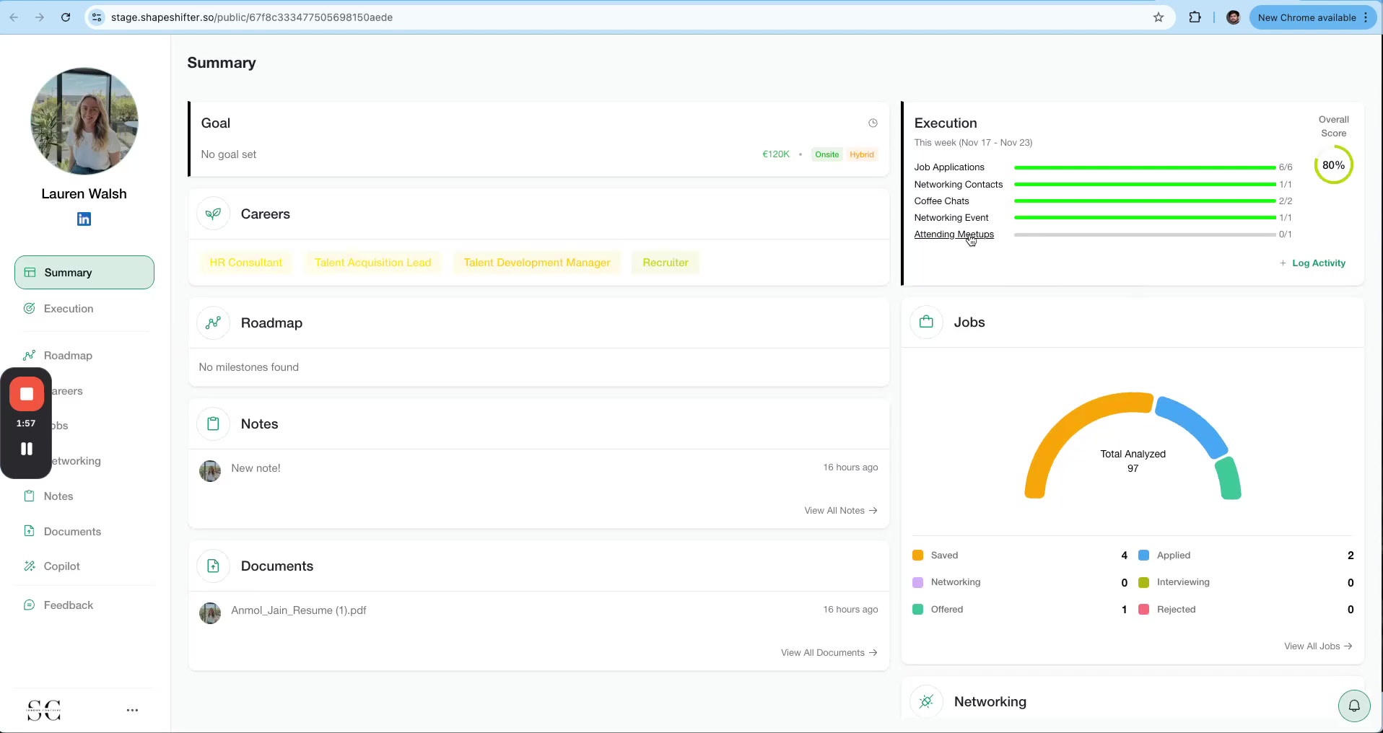
Task: Click the Networking icon beside its heading
Action: click(926, 701)
